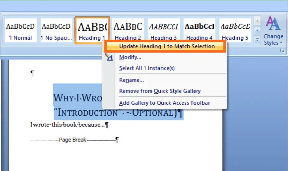The image size is (288, 171).
Task: Choose Select All 1 Instance(s)
Action: click(147, 68)
